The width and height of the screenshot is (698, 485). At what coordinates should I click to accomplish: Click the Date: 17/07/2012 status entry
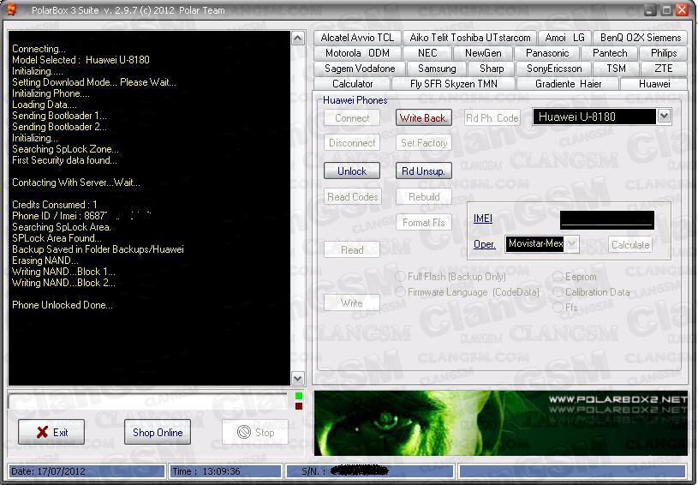(x=87, y=471)
